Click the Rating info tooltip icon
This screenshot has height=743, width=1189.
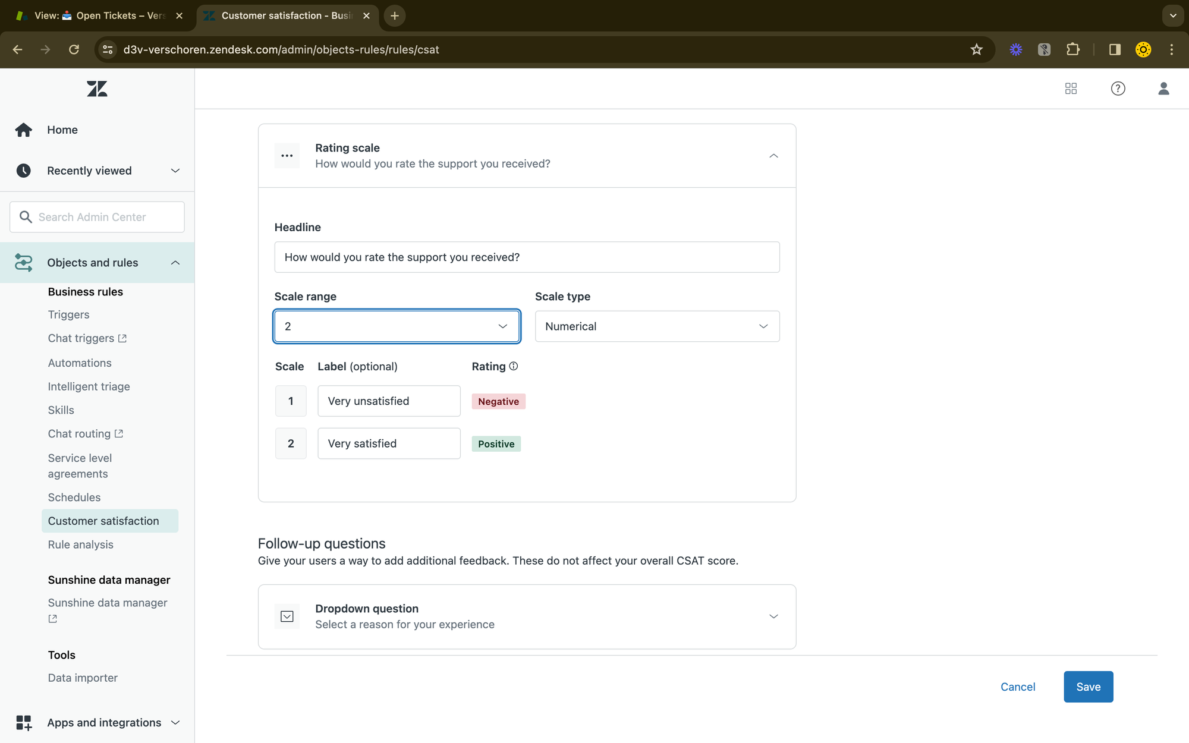pos(514,366)
